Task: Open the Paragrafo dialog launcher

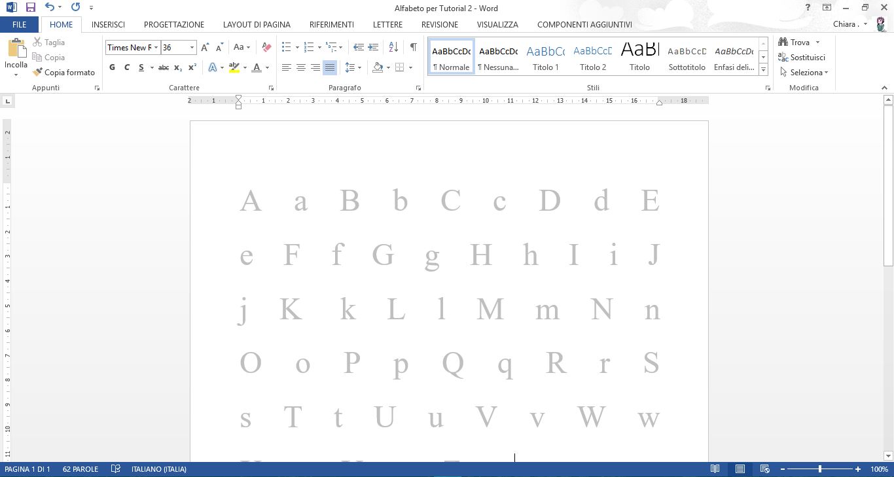Action: [419, 88]
